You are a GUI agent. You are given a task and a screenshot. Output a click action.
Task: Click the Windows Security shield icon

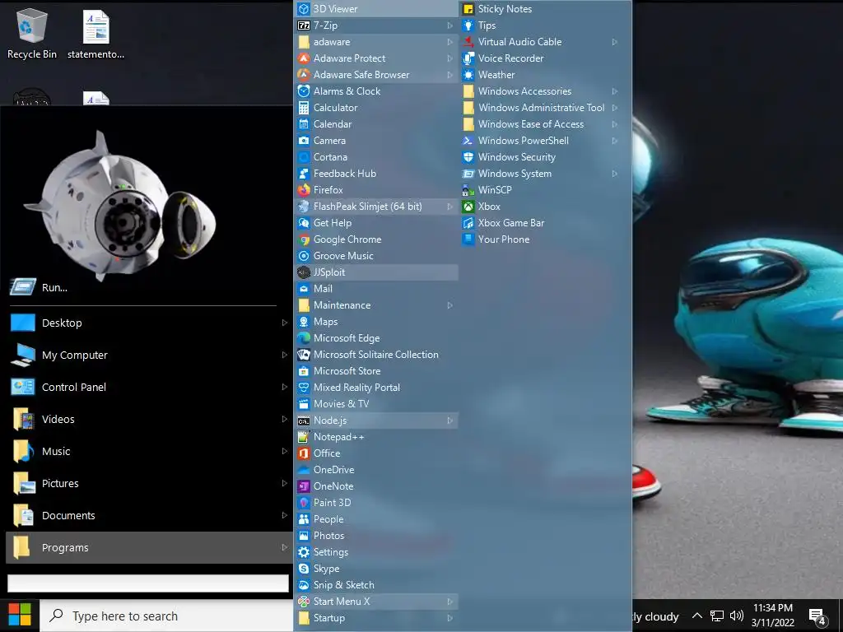pos(468,157)
